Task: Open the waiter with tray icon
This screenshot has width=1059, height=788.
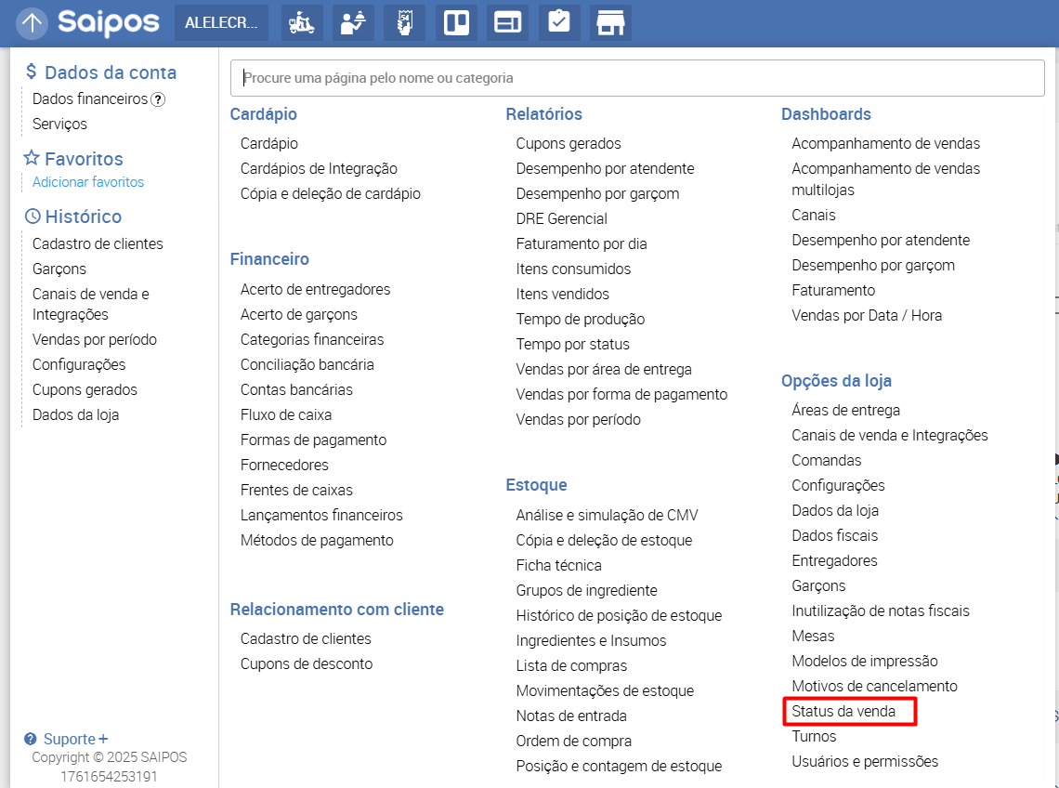Action: tap(353, 23)
